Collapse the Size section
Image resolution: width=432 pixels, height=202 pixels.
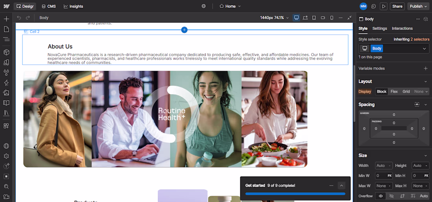[425, 155]
